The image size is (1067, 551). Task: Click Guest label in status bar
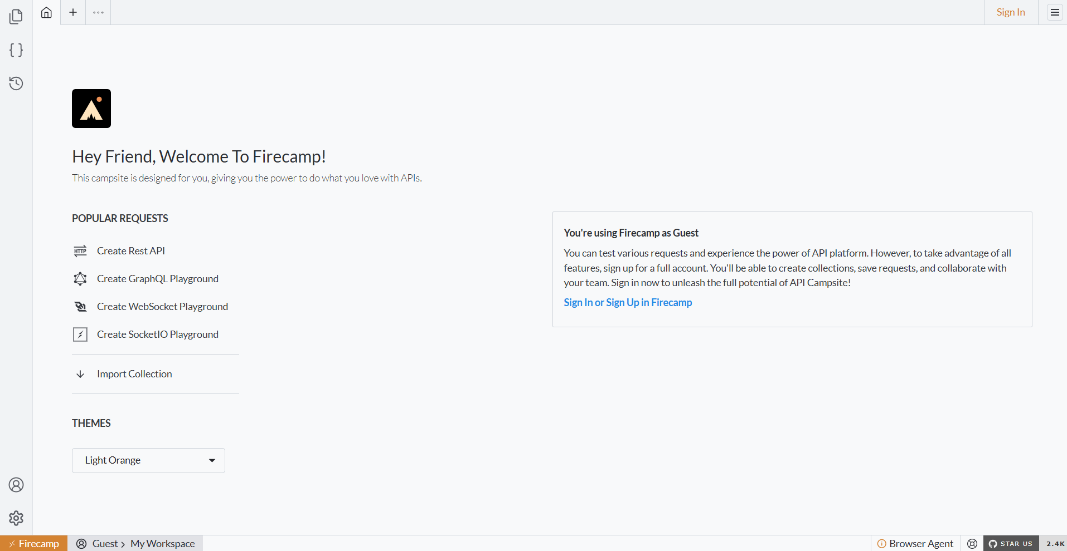pos(105,544)
